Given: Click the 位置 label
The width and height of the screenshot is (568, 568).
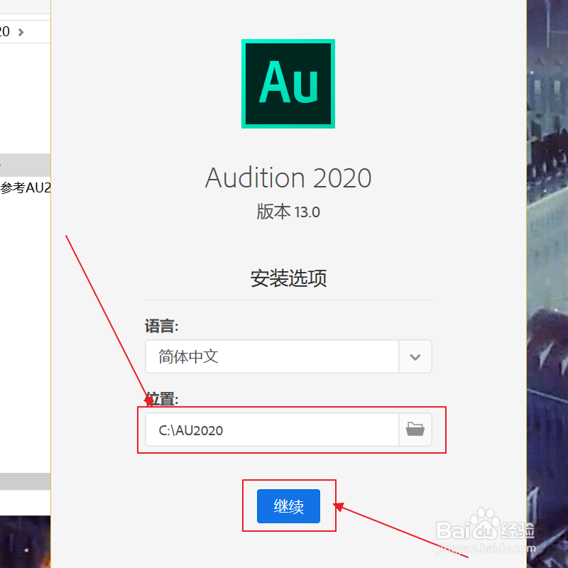Looking at the screenshot, I should (162, 398).
